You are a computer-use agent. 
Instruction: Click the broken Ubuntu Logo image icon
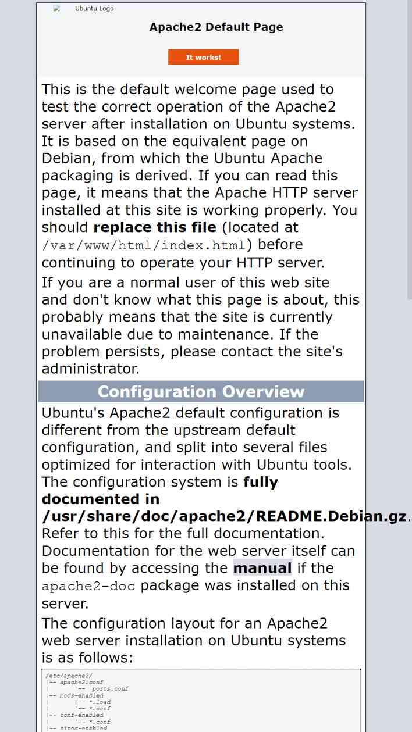click(56, 9)
